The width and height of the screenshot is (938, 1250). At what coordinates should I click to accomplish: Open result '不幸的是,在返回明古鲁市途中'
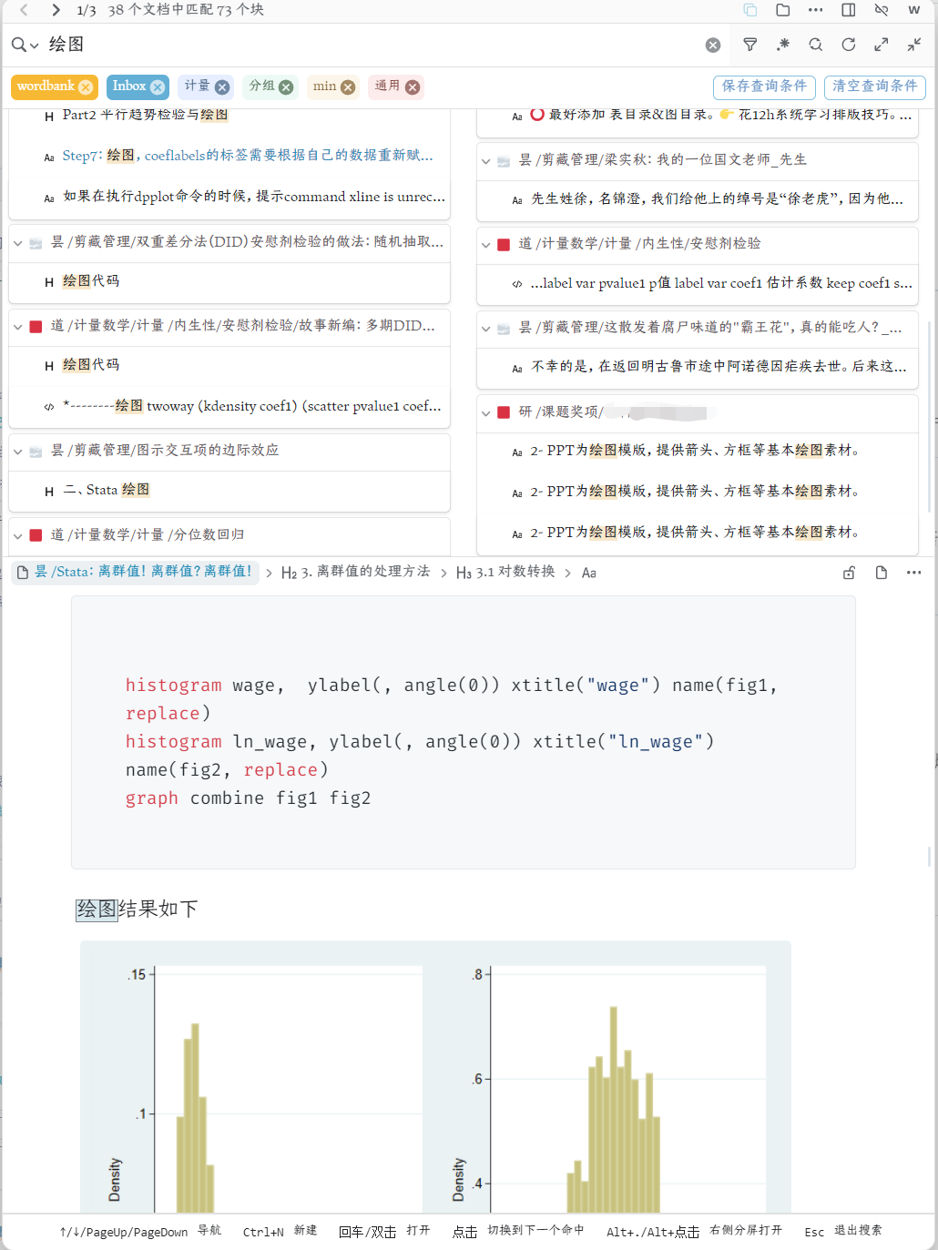click(698, 367)
